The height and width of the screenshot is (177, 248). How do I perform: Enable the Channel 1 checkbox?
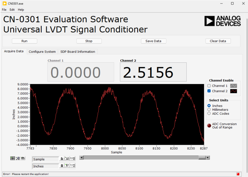(209, 86)
